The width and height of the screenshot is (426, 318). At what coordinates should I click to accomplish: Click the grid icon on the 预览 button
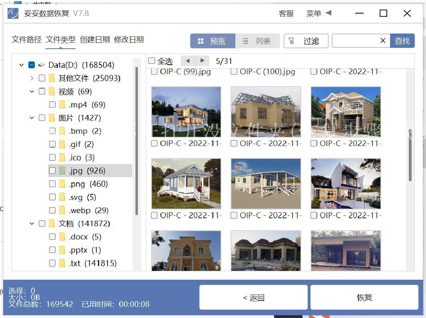pos(201,41)
